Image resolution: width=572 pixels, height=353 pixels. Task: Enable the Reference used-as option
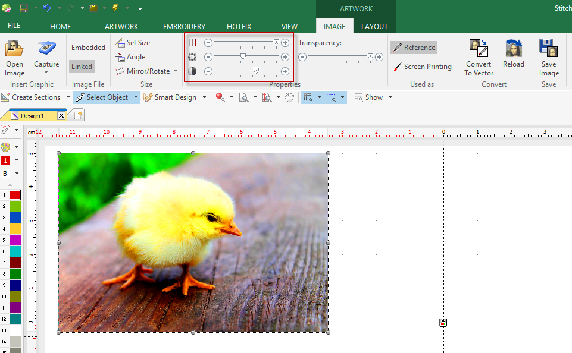(414, 48)
